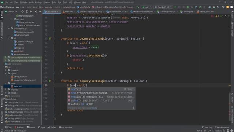234x132 pixels.
Task: Click the Select Opened File target icon
Action: (x=22, y=11)
